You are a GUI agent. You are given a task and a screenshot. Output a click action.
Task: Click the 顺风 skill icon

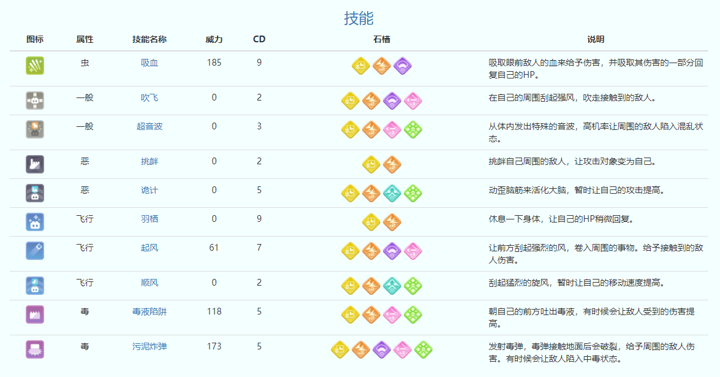pyautogui.click(x=35, y=286)
